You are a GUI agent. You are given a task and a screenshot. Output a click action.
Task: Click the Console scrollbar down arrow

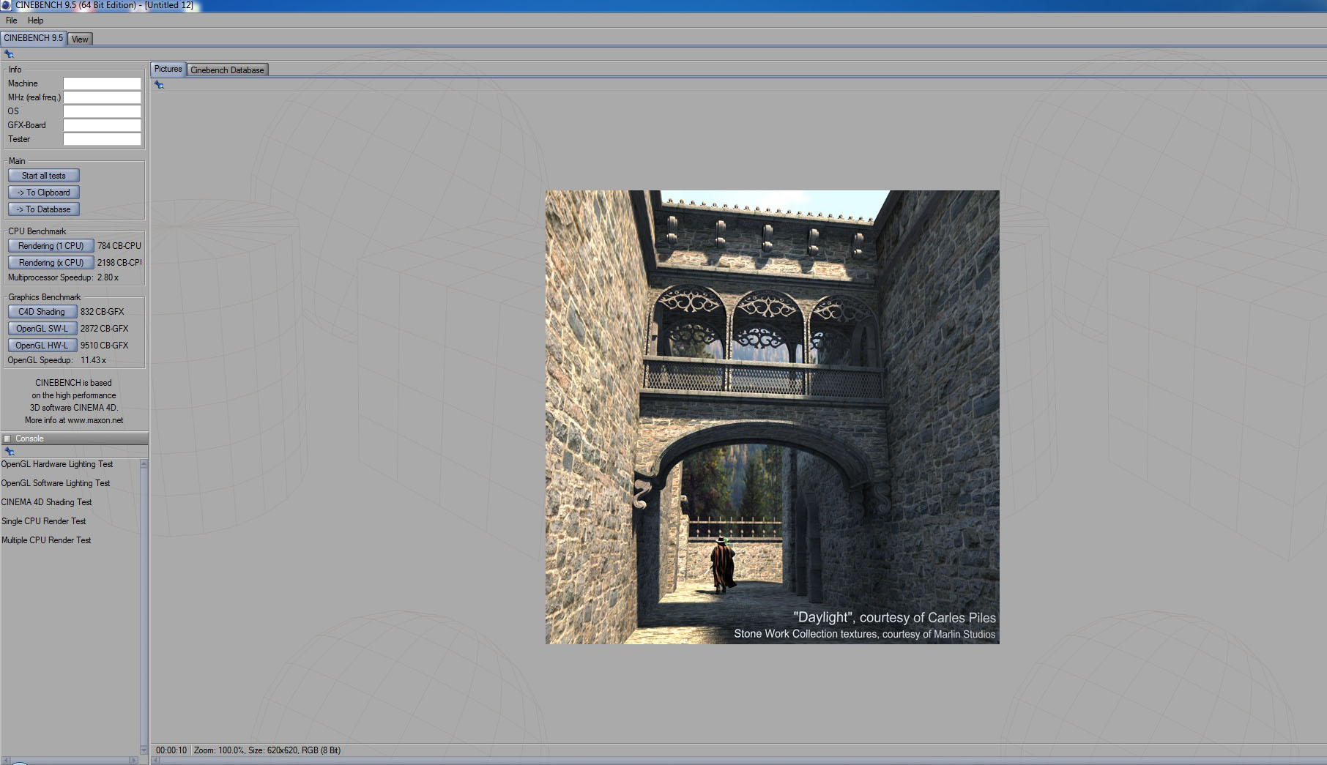[x=144, y=750]
